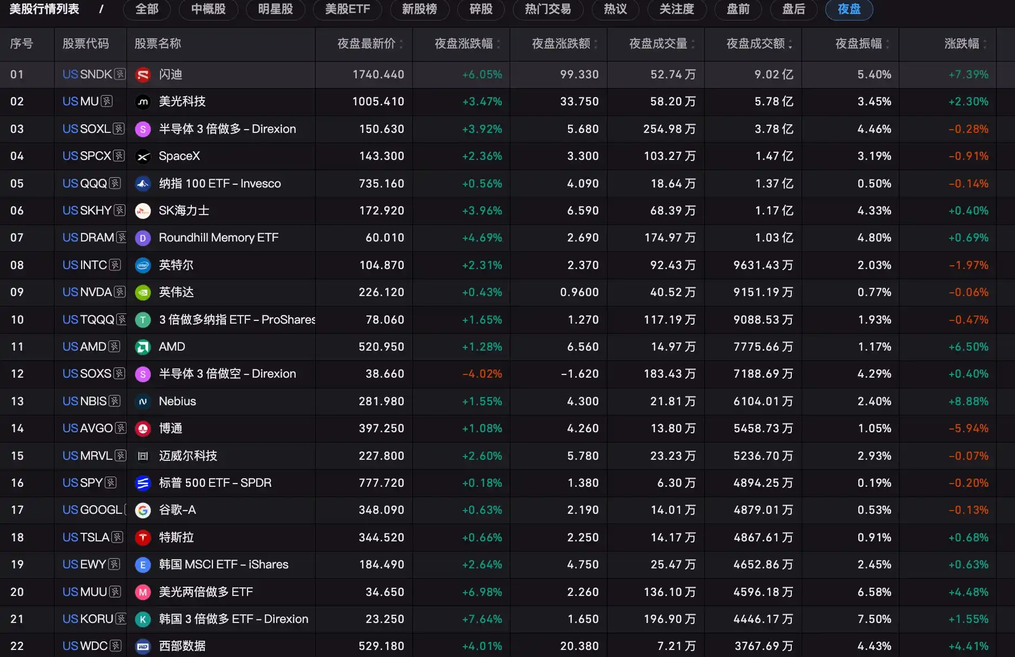
Task: Click the Nebius logo icon
Action: pos(143,401)
